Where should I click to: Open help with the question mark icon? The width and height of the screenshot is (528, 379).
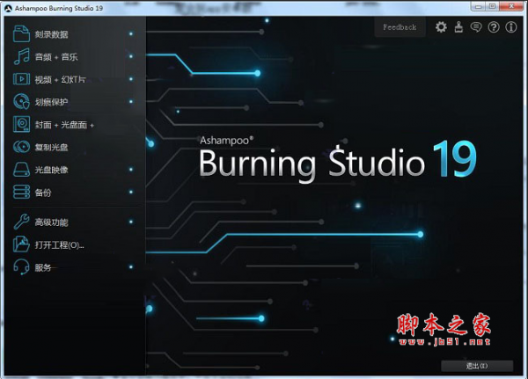click(494, 27)
